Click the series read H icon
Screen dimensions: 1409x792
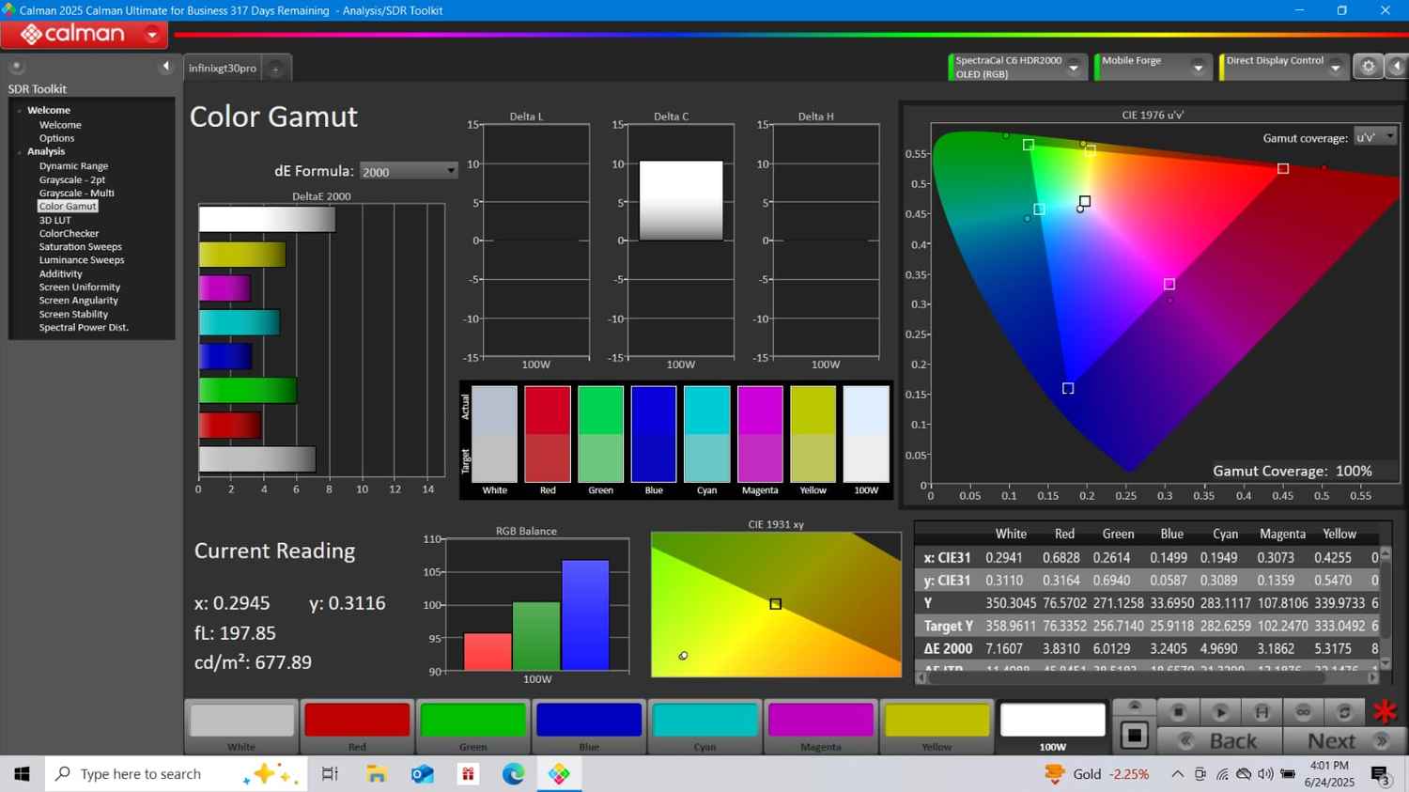[1262, 712]
